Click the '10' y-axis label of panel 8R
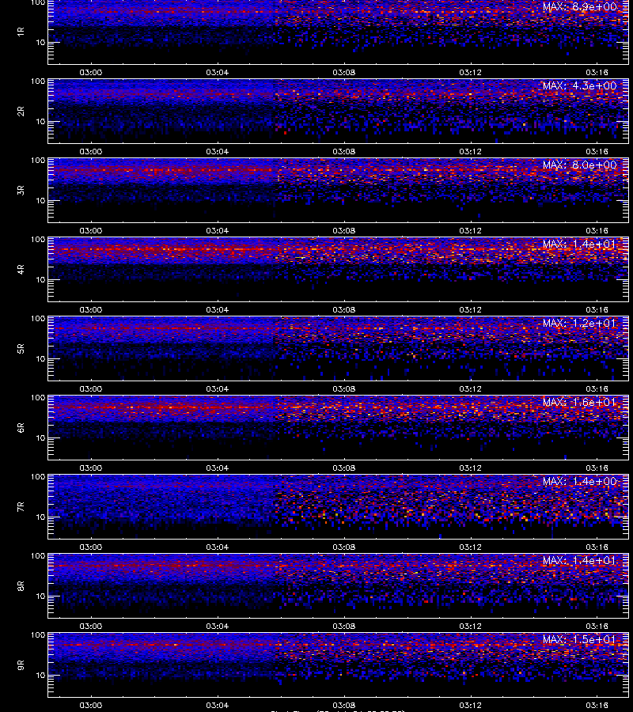633x712 pixels. click(40, 596)
